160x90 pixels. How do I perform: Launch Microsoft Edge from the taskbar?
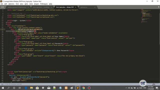pos(26,88)
